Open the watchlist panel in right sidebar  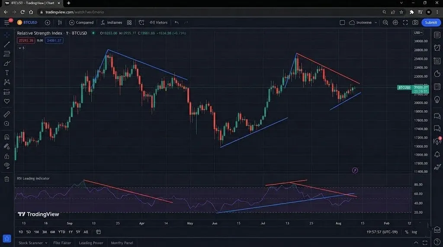click(x=437, y=35)
